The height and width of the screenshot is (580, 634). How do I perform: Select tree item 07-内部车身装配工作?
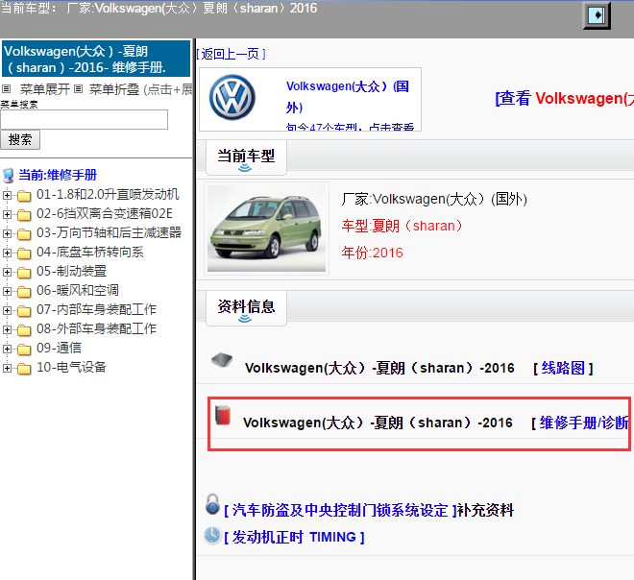tap(96, 309)
